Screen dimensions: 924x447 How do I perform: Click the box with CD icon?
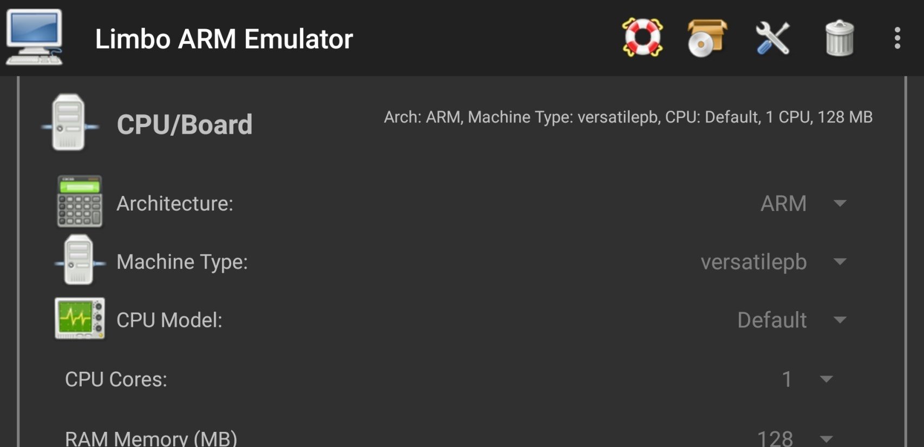tap(707, 38)
